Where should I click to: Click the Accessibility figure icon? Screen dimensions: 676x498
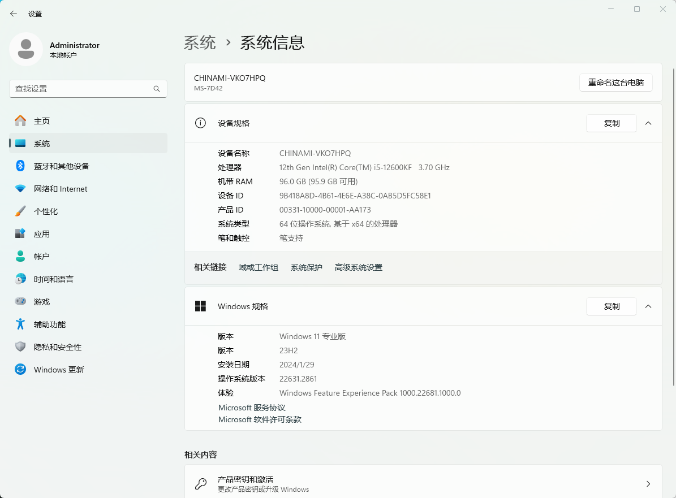20,324
